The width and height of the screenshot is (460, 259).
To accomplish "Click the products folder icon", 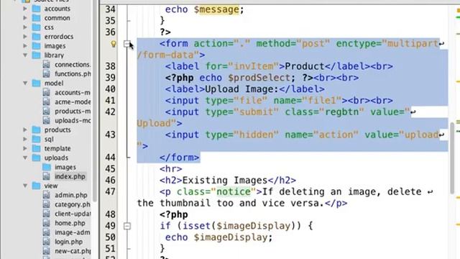I will (x=37, y=129).
